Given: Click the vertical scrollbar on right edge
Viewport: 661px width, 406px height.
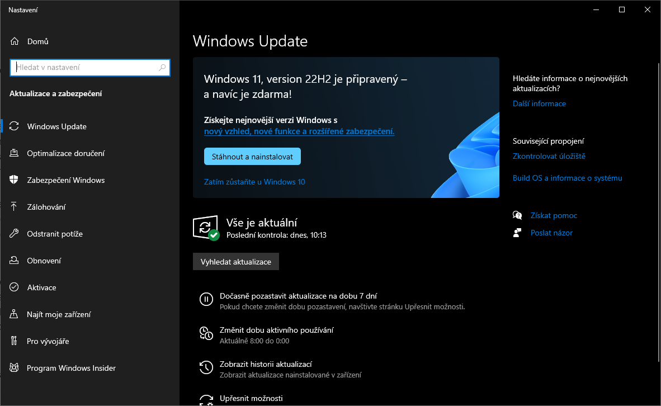Looking at the screenshot, I should (658, 212).
